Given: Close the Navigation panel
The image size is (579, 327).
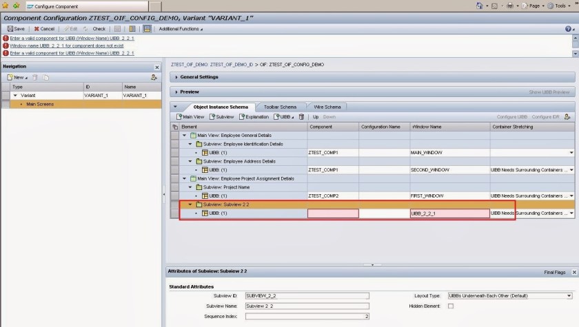Looking at the screenshot, I should click(156, 67).
